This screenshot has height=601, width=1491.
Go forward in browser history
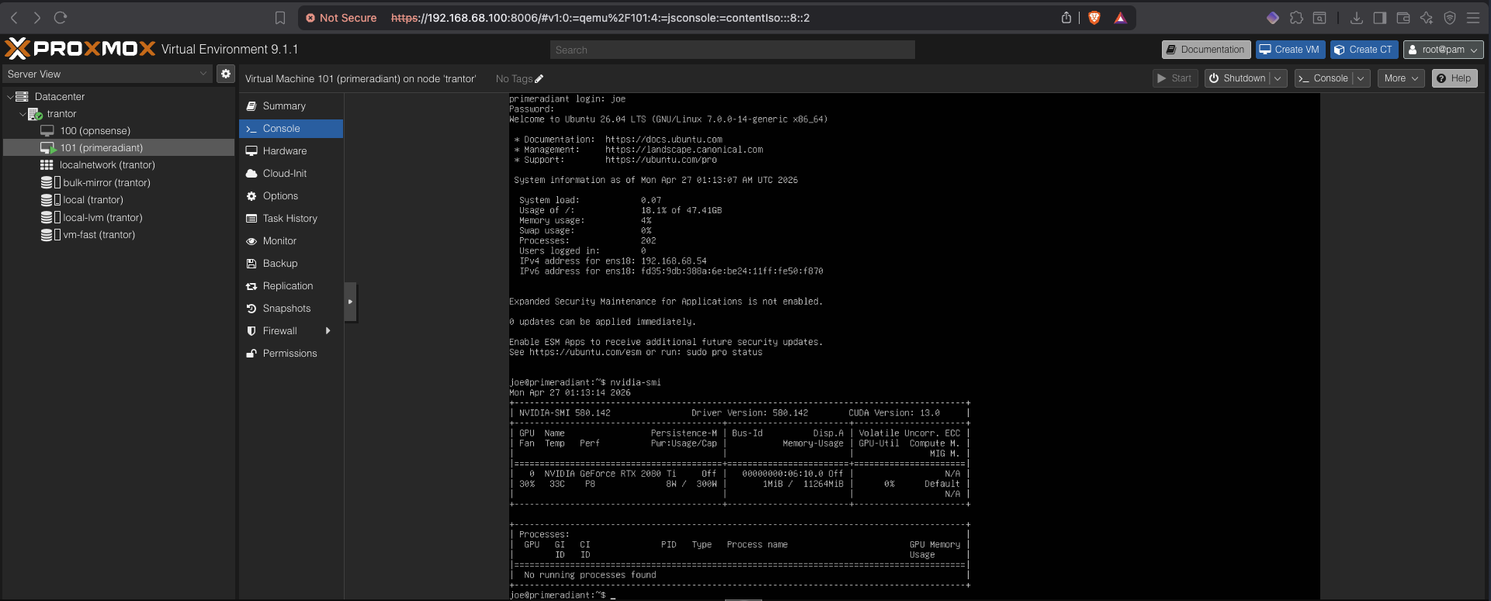point(36,17)
